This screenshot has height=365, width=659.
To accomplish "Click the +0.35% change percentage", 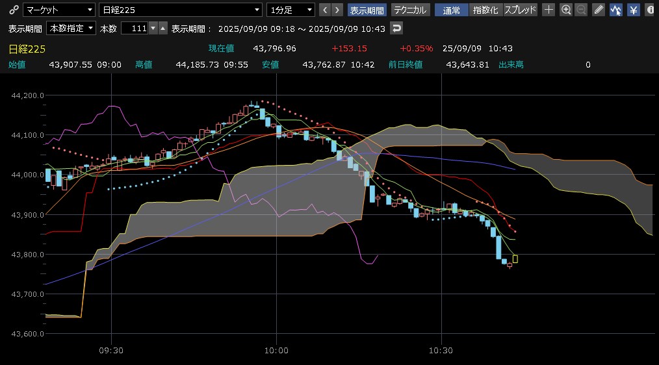I will [416, 48].
